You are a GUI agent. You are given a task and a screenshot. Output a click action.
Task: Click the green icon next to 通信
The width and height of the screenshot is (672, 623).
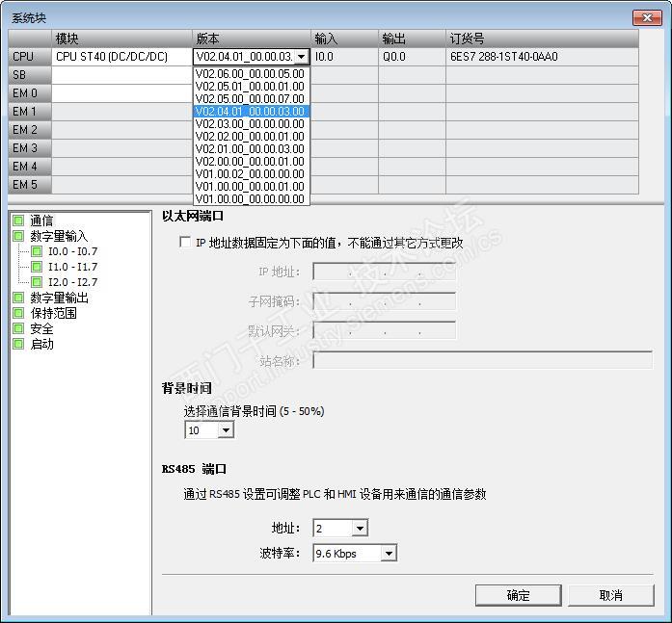(18, 221)
